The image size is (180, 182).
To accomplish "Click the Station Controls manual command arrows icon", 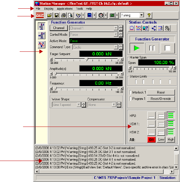I will point(154,28).
